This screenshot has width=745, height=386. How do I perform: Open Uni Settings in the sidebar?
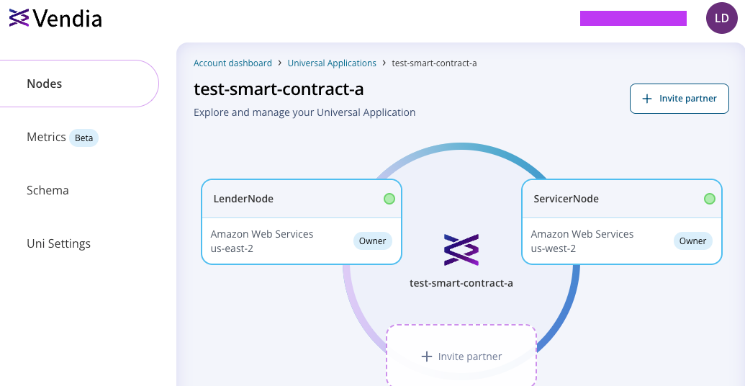point(58,243)
